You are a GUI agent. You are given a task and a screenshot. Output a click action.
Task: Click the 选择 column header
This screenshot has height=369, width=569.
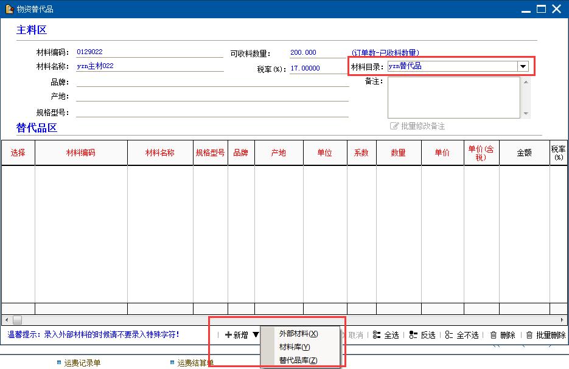[18, 153]
